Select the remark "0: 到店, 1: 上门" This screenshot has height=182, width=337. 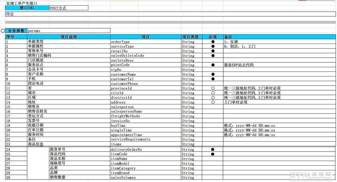[239, 46]
